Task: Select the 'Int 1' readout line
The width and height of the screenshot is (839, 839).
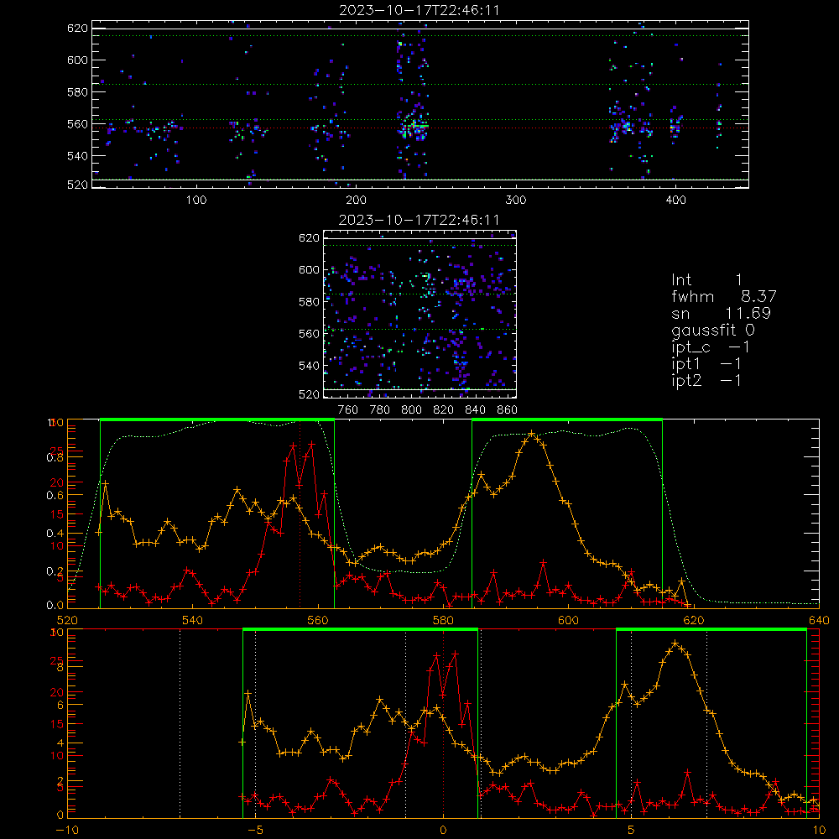Action: 706,280
